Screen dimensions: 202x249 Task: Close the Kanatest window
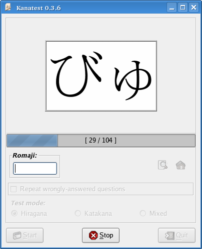[193, 8]
